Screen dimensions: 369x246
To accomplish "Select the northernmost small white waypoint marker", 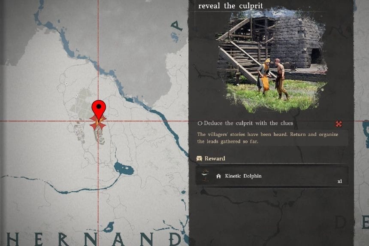I will 66,83.
